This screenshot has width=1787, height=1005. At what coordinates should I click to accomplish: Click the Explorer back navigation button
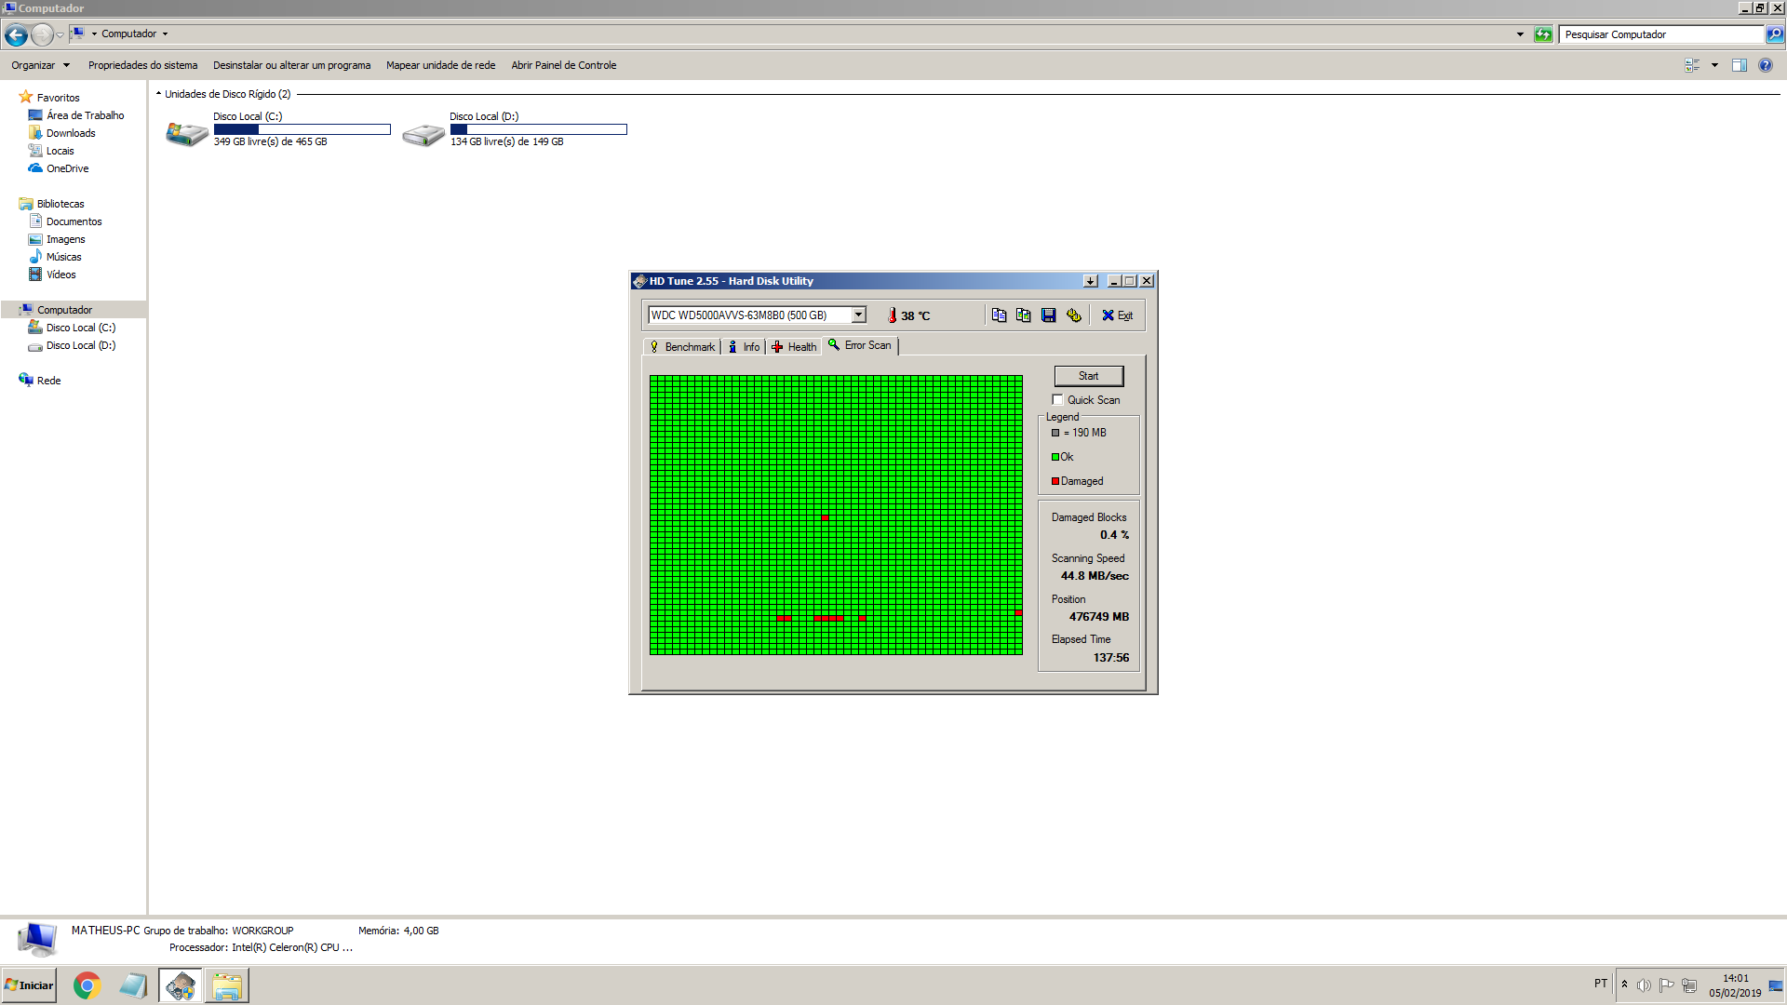point(16,35)
